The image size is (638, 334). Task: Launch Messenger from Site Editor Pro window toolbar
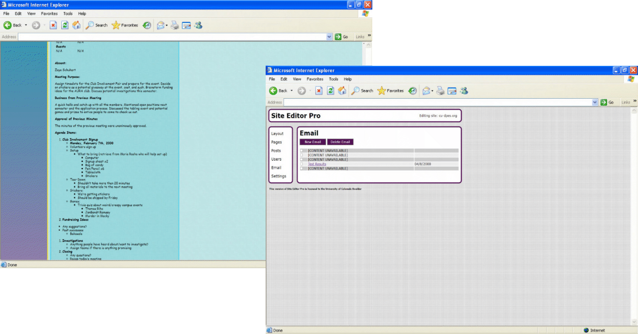click(x=464, y=91)
